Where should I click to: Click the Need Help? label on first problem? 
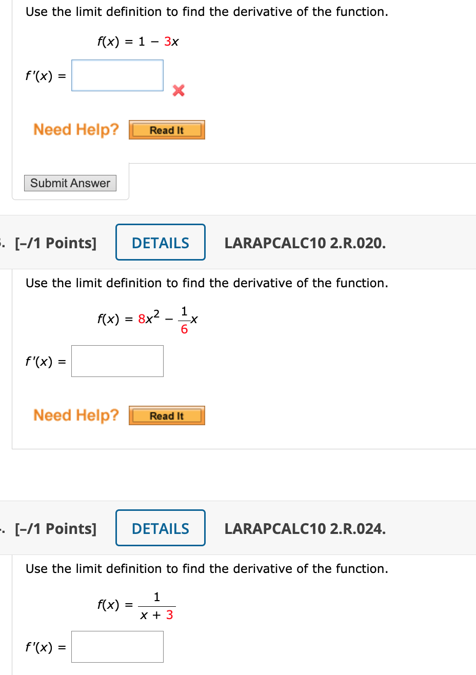[x=75, y=130]
